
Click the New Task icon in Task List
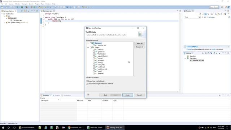click(200, 14)
